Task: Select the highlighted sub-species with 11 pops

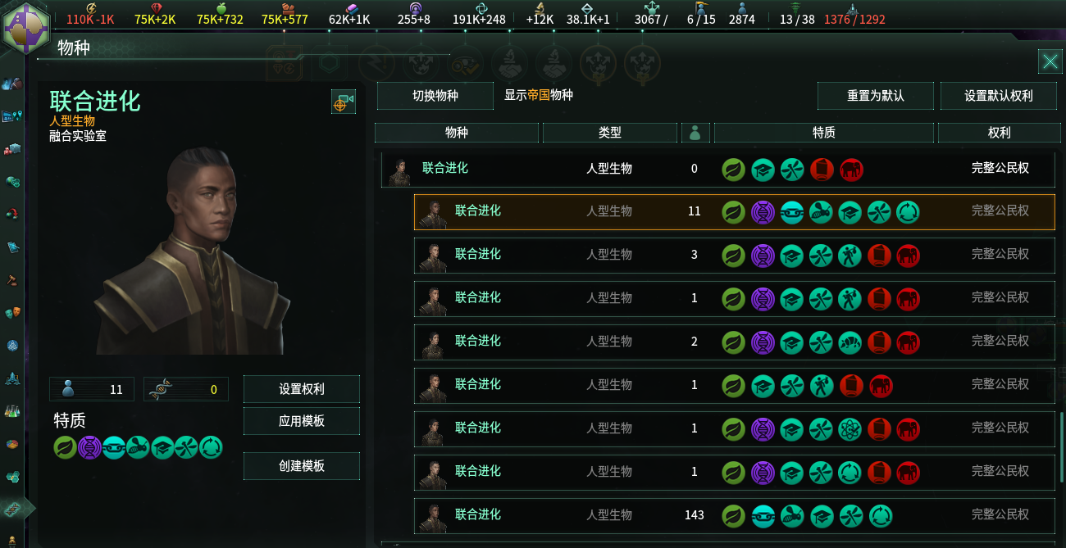Action: 735,211
